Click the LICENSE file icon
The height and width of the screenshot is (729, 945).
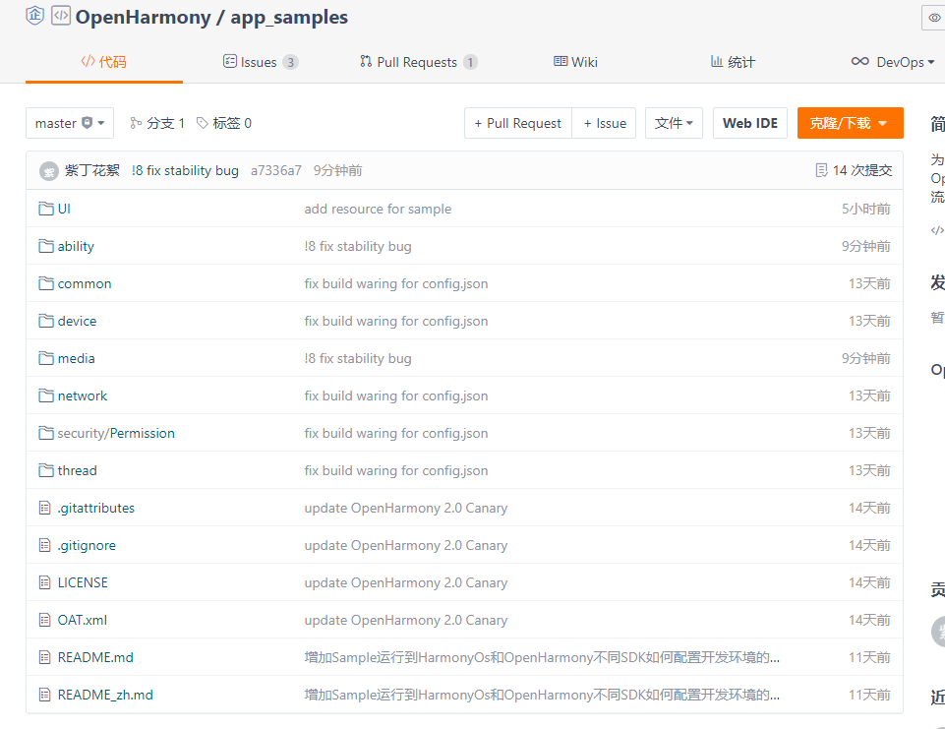point(44,582)
